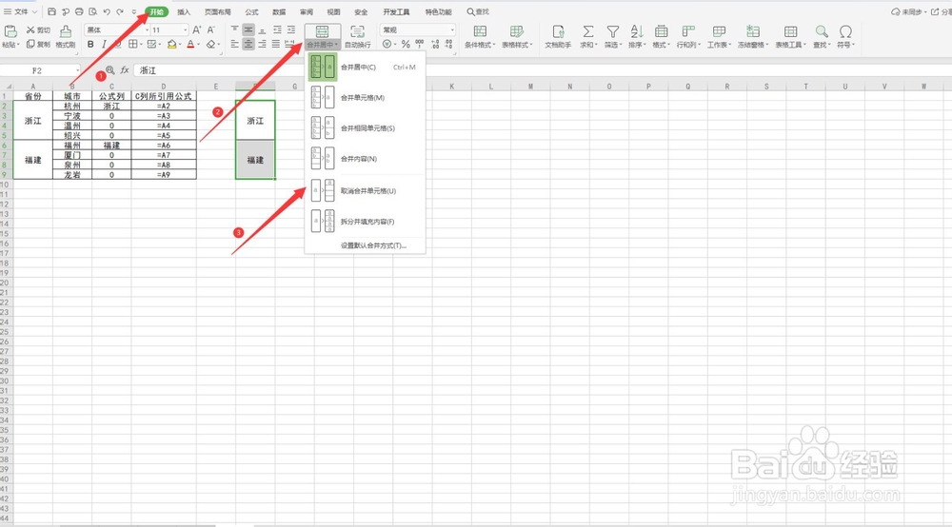Switch to the Page Layout (页面布局) tab
This screenshot has height=527, width=952.
coord(217,12)
